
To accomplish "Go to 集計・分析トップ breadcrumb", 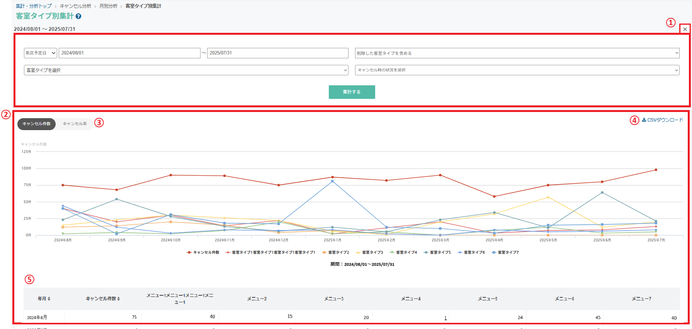I will 34,6.
